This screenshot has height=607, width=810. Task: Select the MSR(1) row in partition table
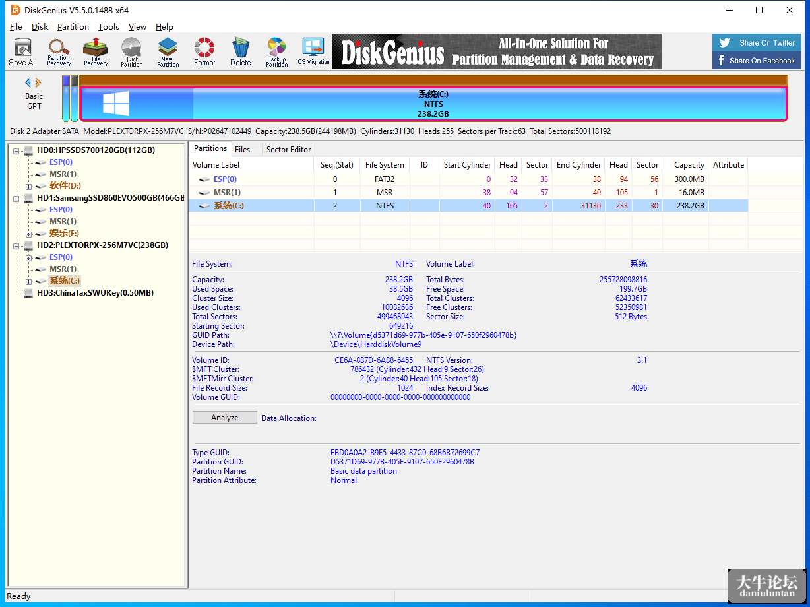tap(468, 193)
